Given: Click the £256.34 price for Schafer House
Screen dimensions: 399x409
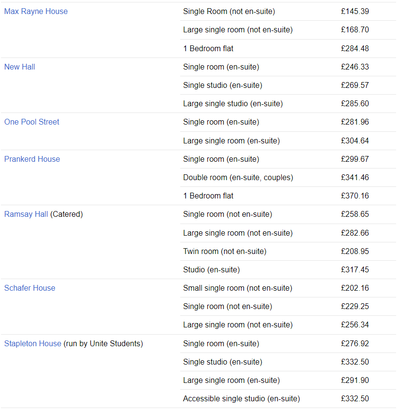Looking at the screenshot, I should [355, 325].
